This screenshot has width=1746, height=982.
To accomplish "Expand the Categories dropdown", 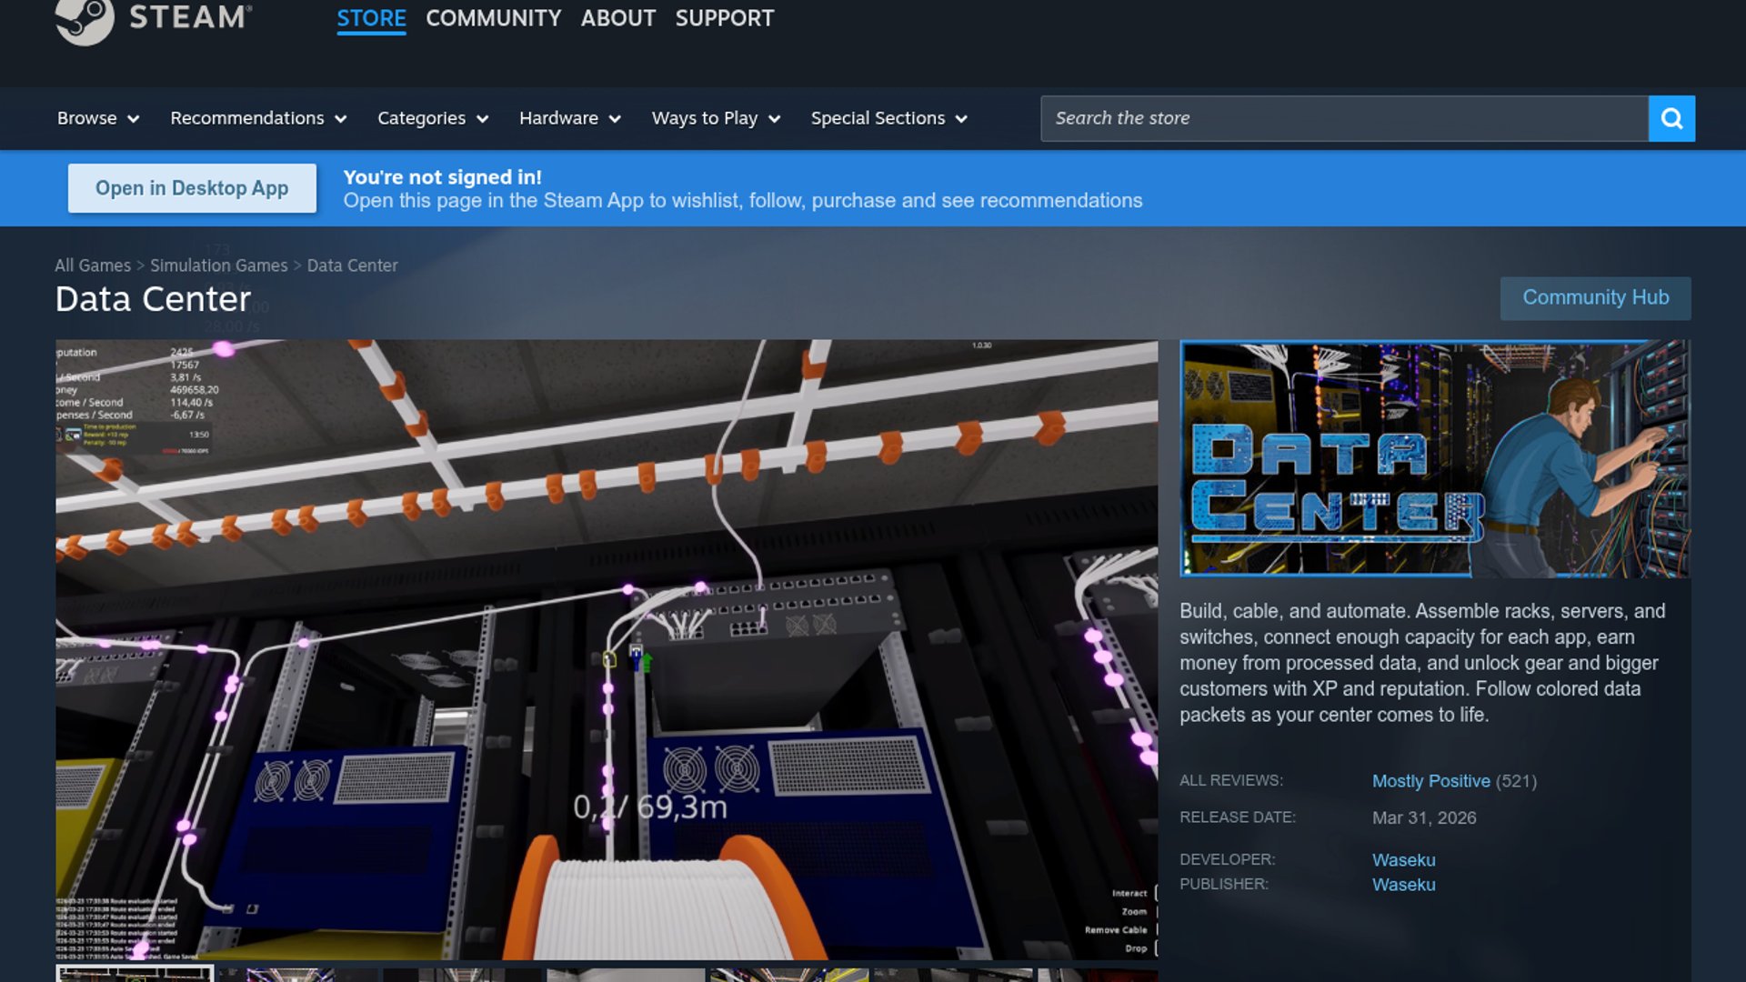I will pos(433,118).
